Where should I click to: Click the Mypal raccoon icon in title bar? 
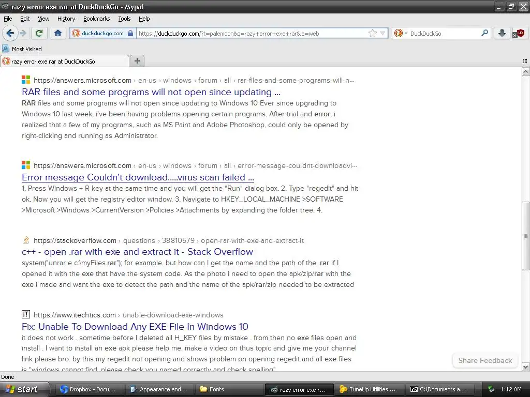pos(5,6)
